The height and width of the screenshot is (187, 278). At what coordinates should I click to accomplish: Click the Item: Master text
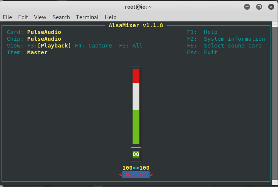(27, 52)
